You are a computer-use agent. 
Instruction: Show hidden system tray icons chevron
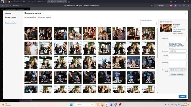165,105
